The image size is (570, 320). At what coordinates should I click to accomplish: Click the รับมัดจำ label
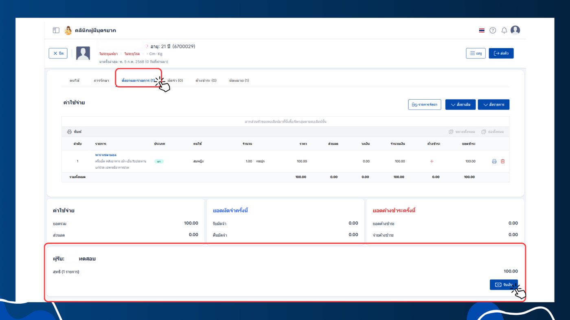pyautogui.click(x=219, y=224)
